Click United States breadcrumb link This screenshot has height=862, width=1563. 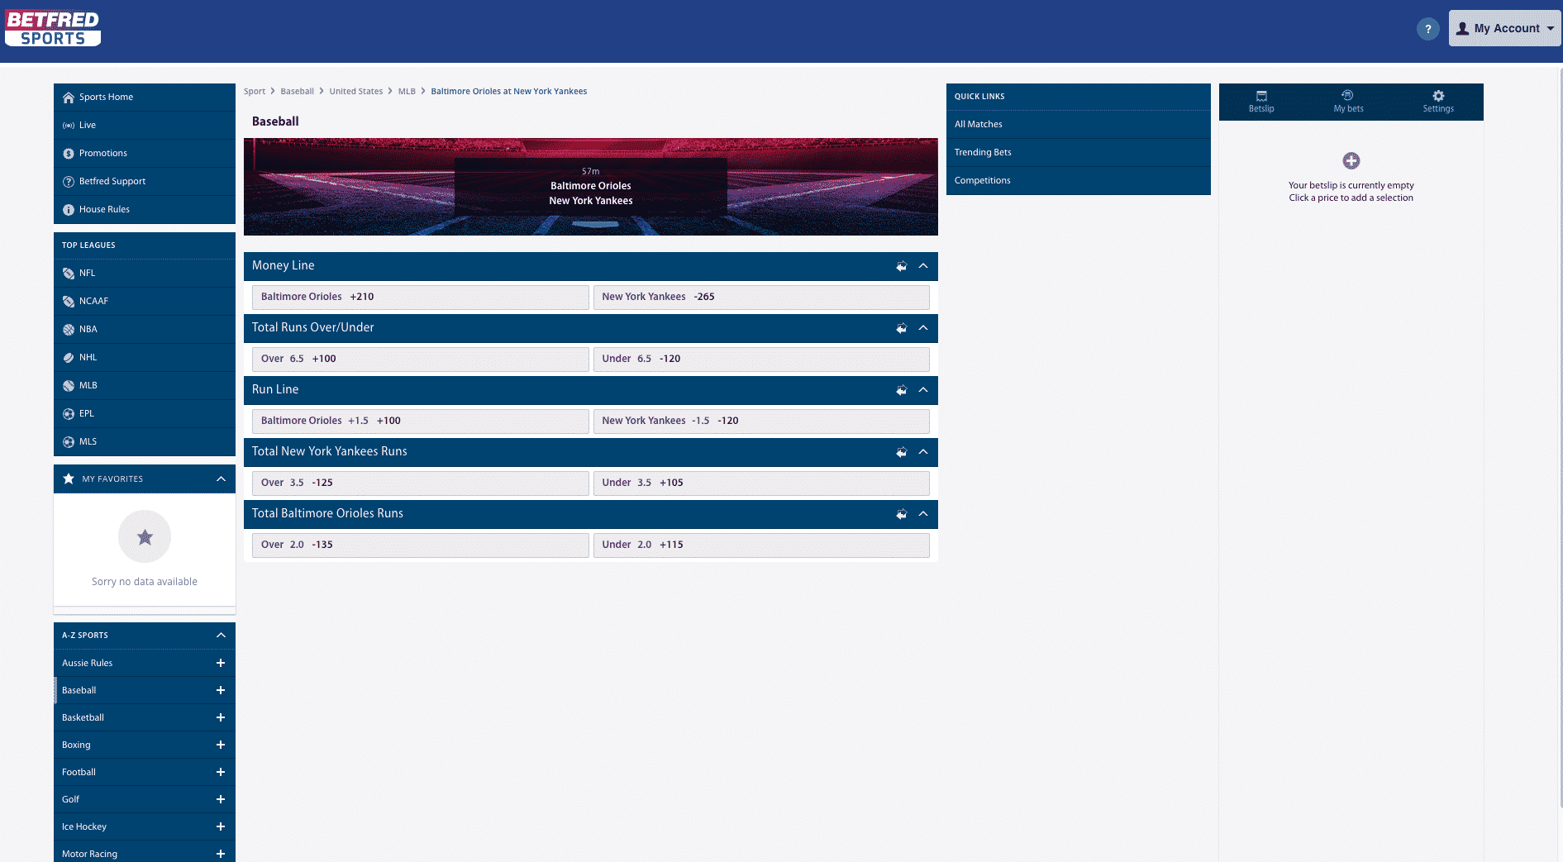356,92
